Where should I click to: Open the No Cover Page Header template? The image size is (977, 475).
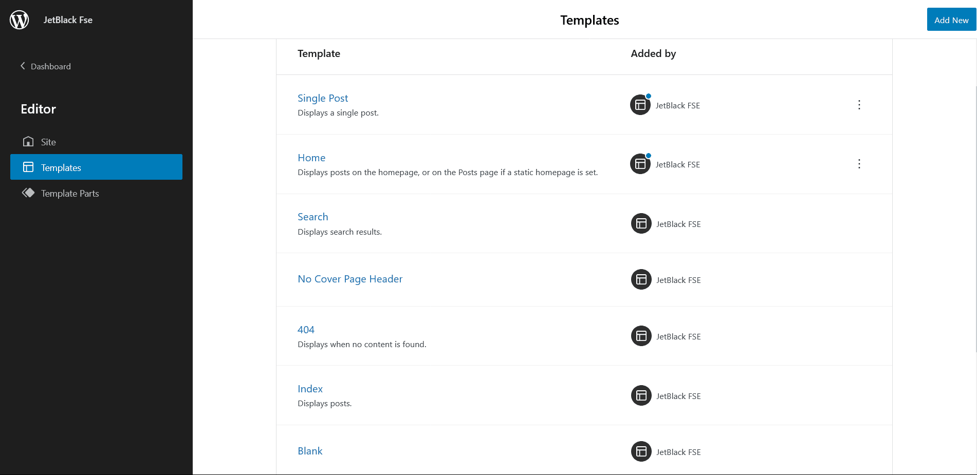(350, 279)
